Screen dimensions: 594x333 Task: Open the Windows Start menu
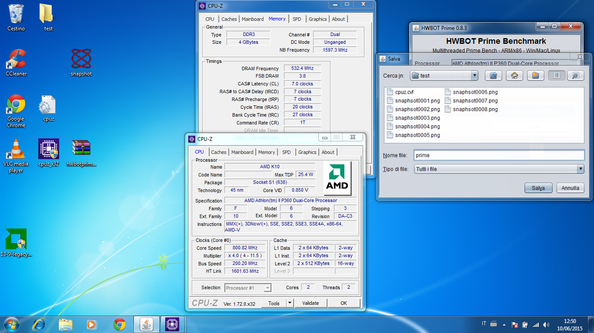[11, 324]
